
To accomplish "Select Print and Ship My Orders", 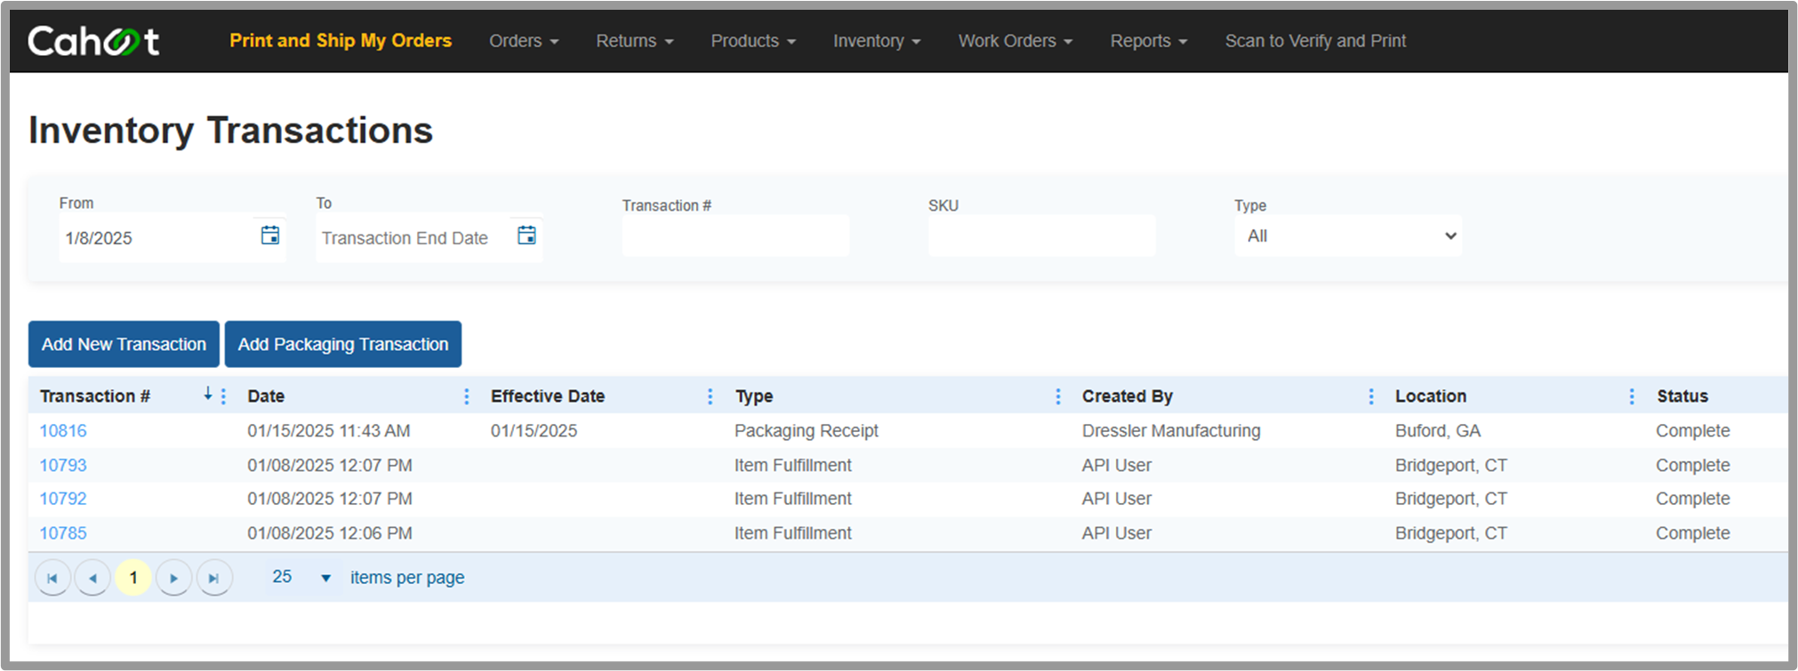I will pos(341,41).
